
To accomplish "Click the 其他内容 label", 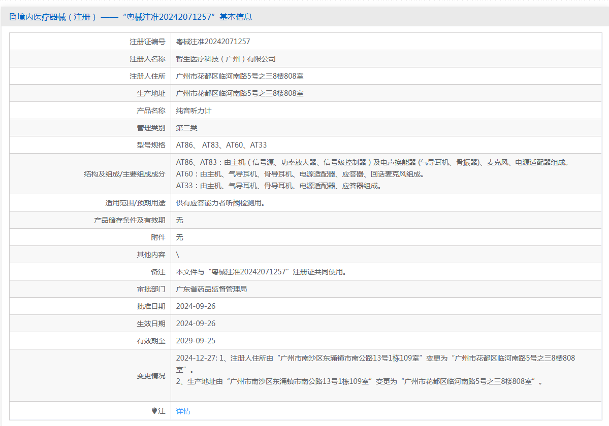I will click(151, 255).
